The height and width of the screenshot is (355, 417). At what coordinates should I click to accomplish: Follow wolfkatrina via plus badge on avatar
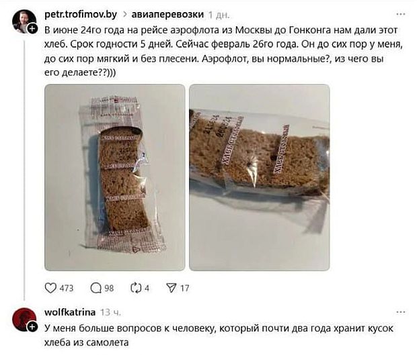pos(32,327)
